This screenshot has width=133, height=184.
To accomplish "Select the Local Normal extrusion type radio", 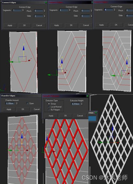I will click(x=49, y=107).
